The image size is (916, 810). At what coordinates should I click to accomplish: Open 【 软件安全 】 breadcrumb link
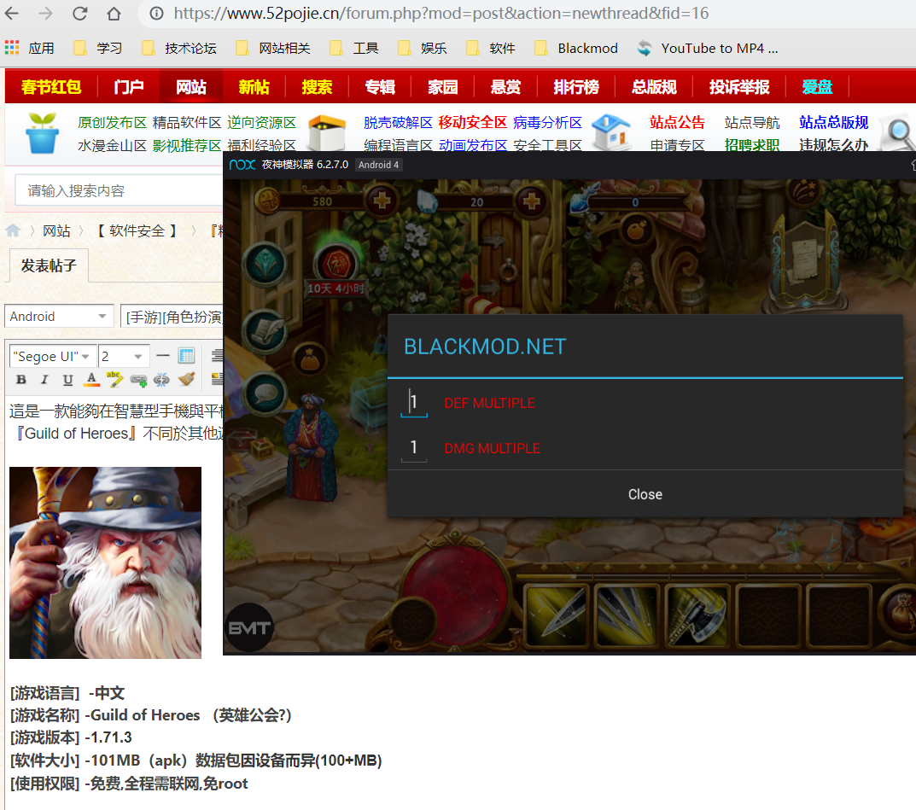pos(137,230)
